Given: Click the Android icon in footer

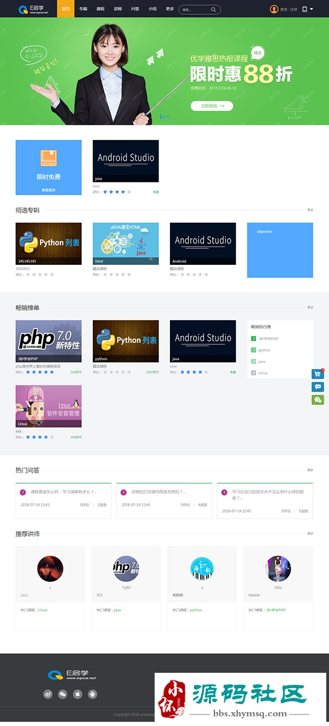Looking at the screenshot, I should point(93,694).
